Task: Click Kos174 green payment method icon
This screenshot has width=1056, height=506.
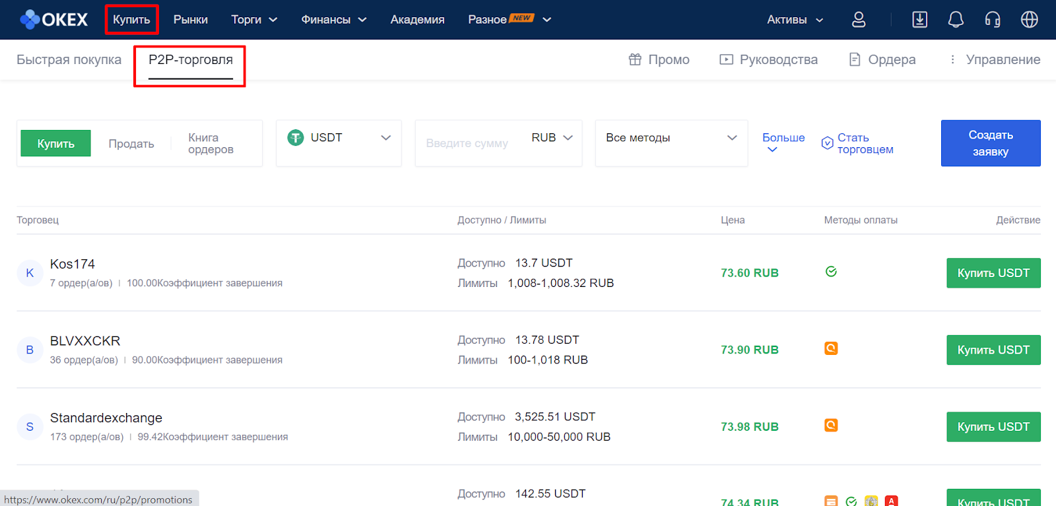Action: tap(831, 271)
